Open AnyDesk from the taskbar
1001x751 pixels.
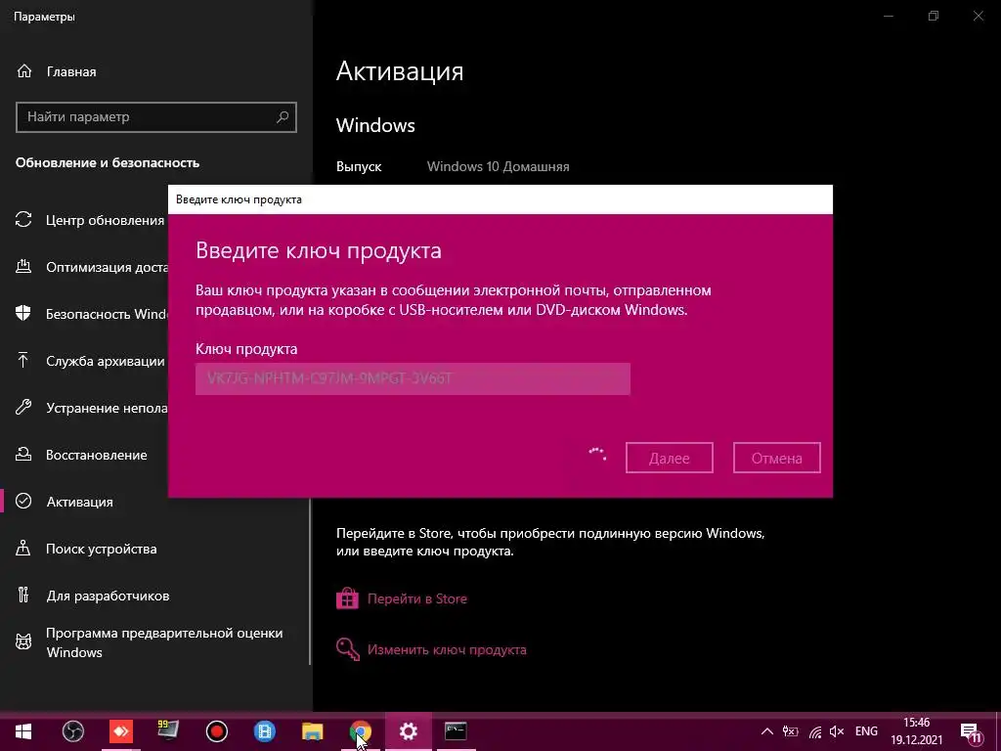click(120, 731)
